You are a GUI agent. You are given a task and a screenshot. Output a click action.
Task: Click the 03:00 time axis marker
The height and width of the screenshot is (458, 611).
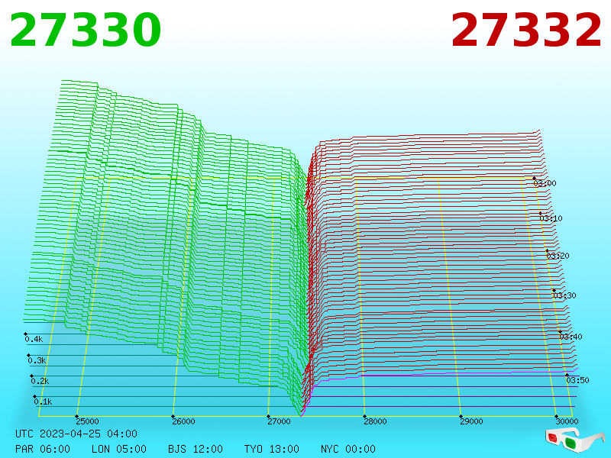click(545, 183)
